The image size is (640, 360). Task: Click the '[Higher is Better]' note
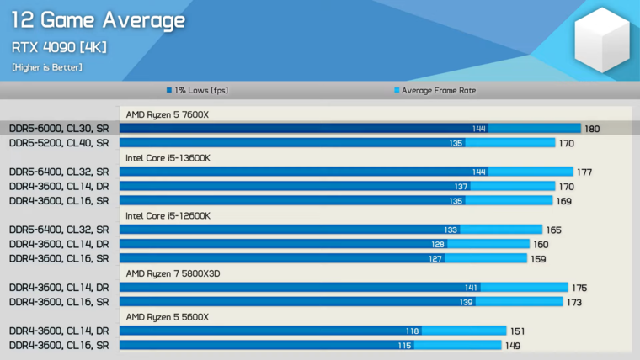[x=47, y=67]
